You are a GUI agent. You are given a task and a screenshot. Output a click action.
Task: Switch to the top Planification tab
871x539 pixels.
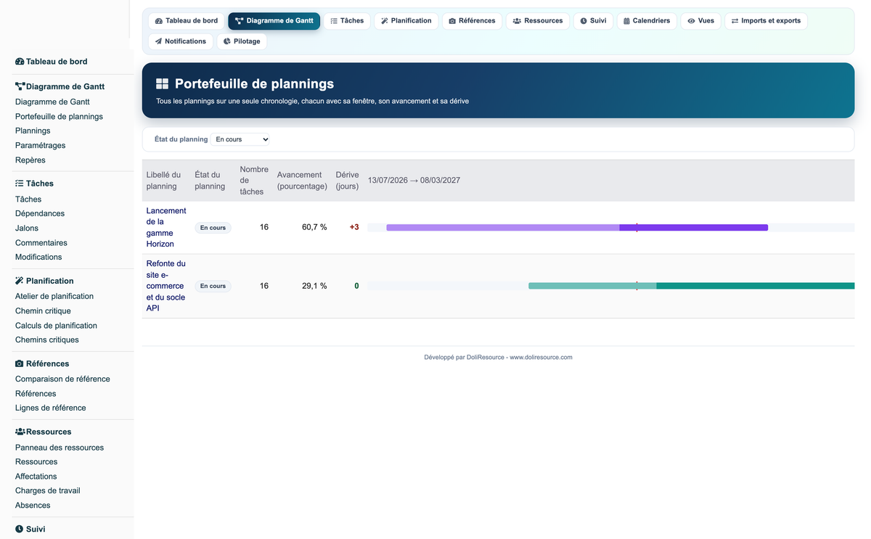tap(406, 21)
